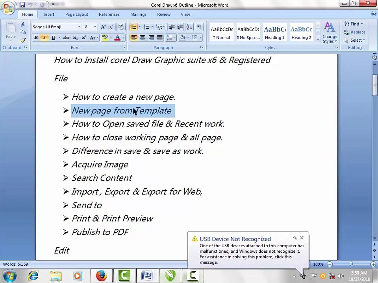Apply the red font color
Viewport: 378px width, 283px height.
(x=117, y=38)
